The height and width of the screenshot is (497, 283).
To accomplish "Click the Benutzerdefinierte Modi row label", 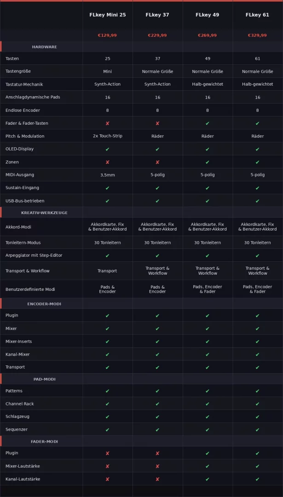I will [30, 289].
